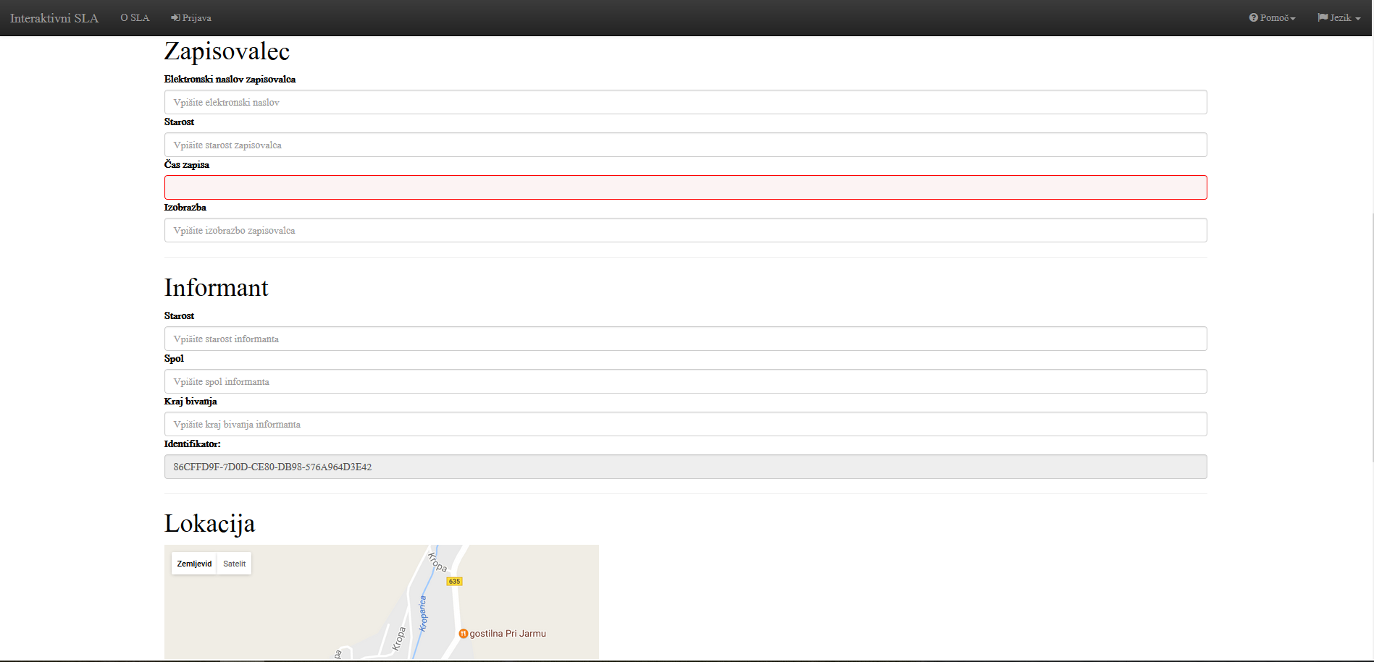Focus the Elektronski naslov zapisovalca field
This screenshot has width=1374, height=662.
685,102
